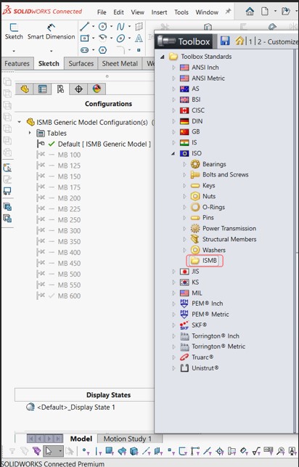Open the Insert menu
Viewport: 299px width, 467px height.
(159, 12)
